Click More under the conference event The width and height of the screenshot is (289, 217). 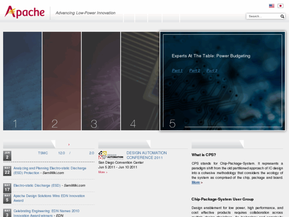tap(103, 172)
